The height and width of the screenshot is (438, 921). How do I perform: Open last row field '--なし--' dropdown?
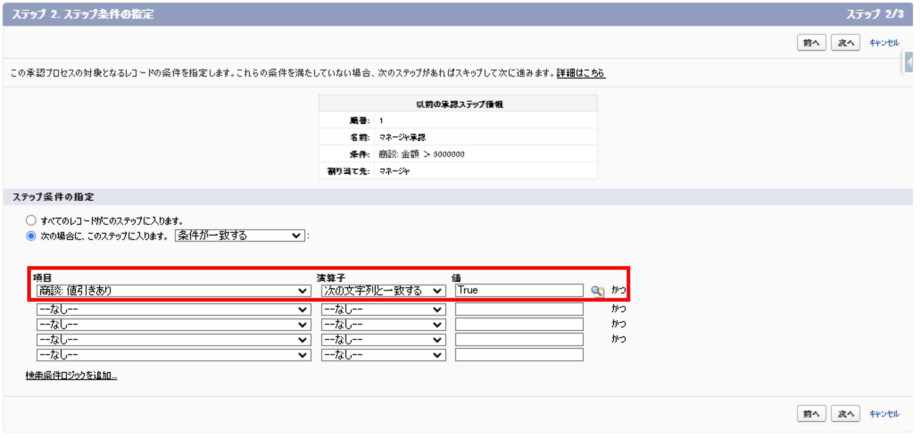click(x=173, y=355)
